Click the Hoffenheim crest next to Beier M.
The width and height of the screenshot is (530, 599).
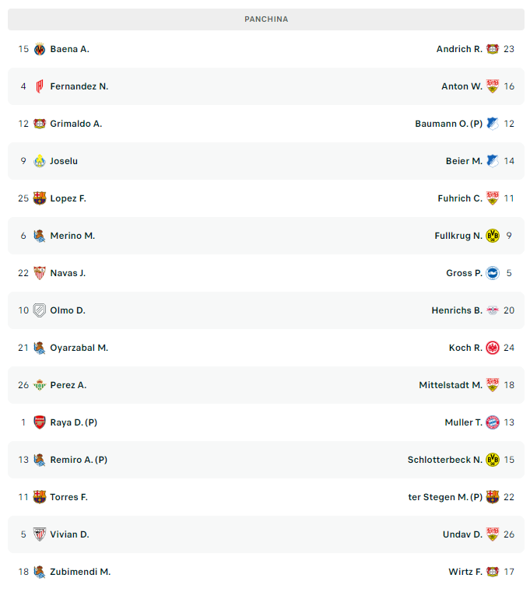tap(493, 161)
